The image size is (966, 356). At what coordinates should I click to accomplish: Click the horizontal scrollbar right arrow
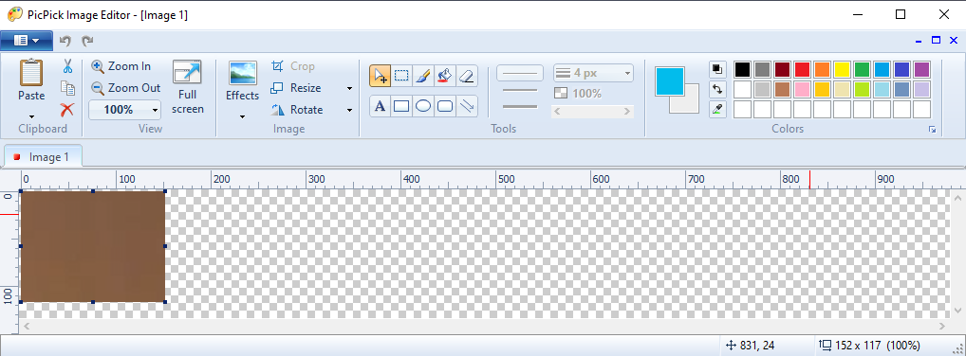(942, 326)
